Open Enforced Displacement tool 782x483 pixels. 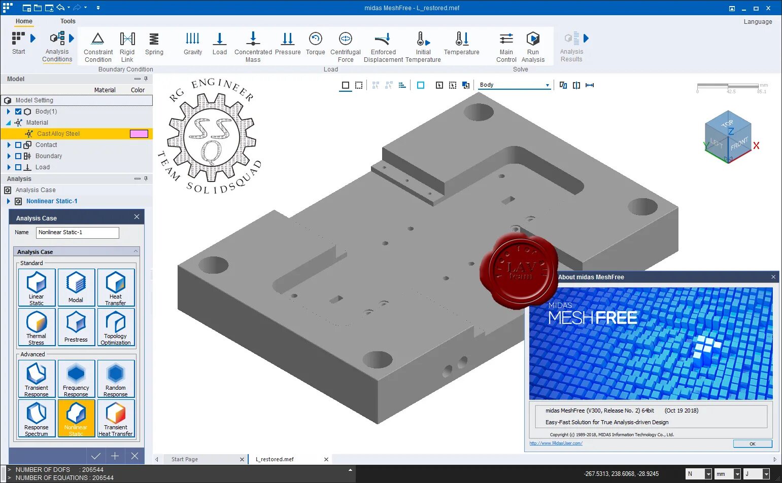pyautogui.click(x=383, y=47)
